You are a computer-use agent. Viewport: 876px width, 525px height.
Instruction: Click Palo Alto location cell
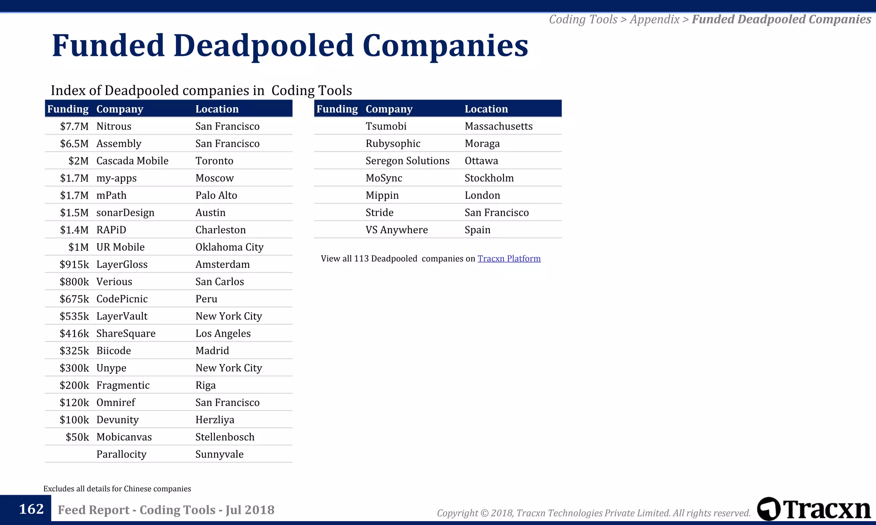[x=216, y=195]
